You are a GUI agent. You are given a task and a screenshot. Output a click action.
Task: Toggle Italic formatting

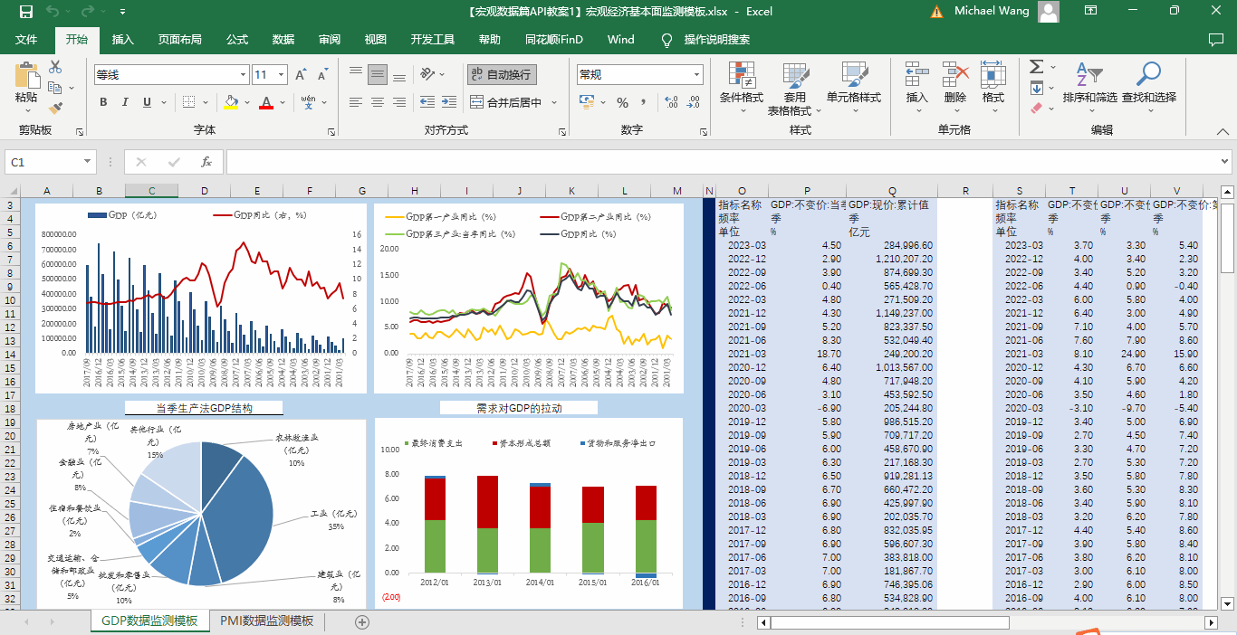125,102
